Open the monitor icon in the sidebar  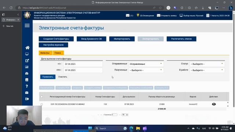click(x=27, y=54)
